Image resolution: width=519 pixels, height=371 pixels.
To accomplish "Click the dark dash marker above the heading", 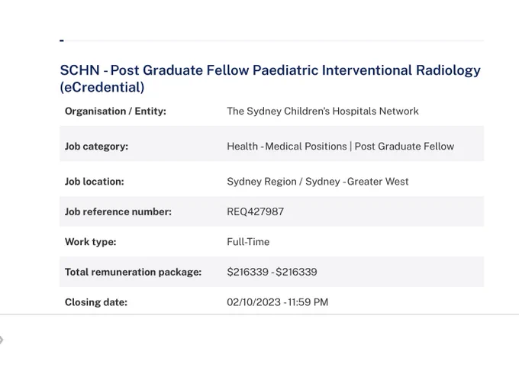I will click(x=62, y=40).
